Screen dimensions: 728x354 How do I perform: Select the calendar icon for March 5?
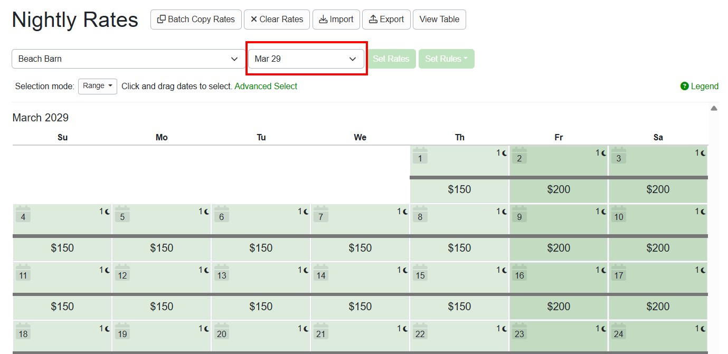tap(122, 215)
